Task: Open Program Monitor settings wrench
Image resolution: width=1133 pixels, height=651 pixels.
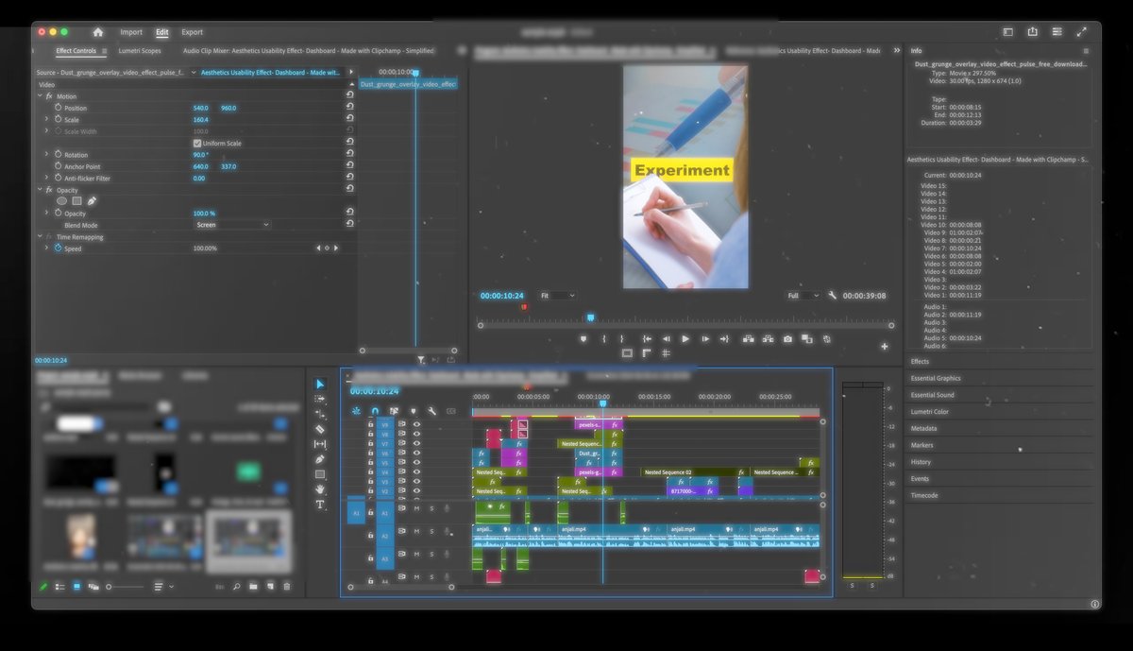Action: click(x=833, y=296)
